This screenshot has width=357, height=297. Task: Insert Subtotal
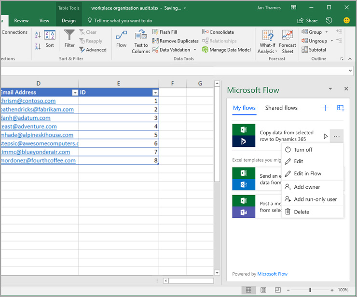click(314, 50)
